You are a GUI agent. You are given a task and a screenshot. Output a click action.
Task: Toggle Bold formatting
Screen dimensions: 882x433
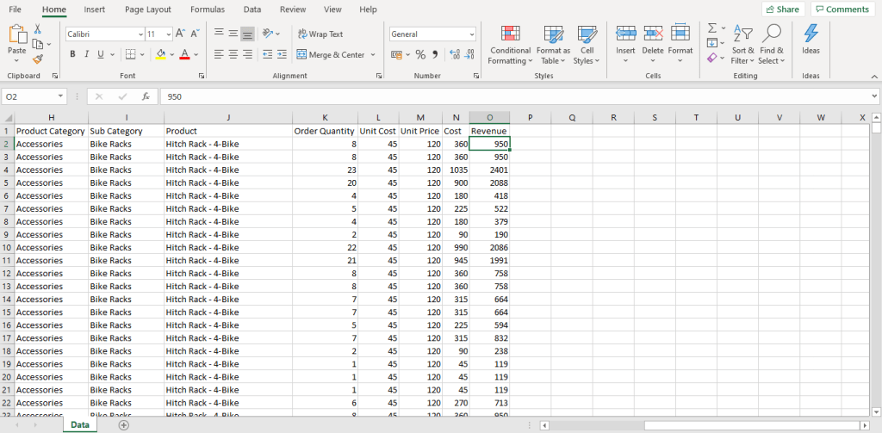pyautogui.click(x=72, y=54)
